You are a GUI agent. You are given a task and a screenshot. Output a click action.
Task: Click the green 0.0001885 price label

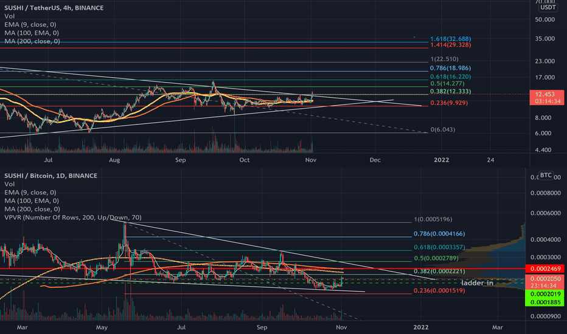tap(544, 302)
